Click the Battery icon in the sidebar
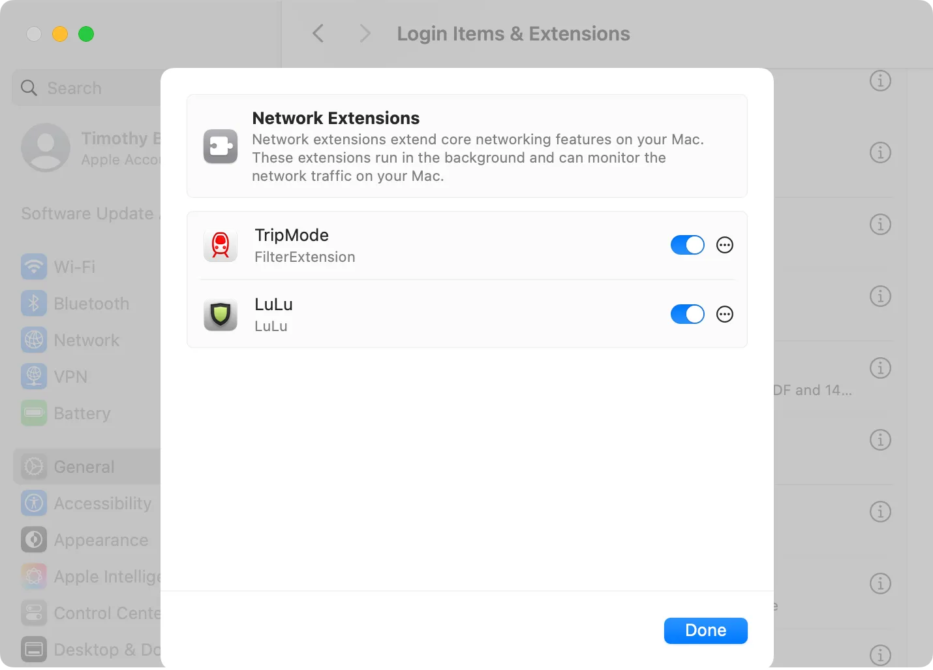This screenshot has width=933, height=670. coord(33,413)
